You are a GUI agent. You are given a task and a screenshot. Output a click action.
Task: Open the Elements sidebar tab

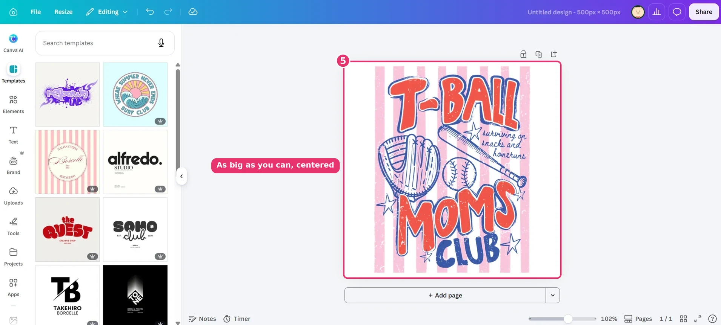(x=13, y=104)
